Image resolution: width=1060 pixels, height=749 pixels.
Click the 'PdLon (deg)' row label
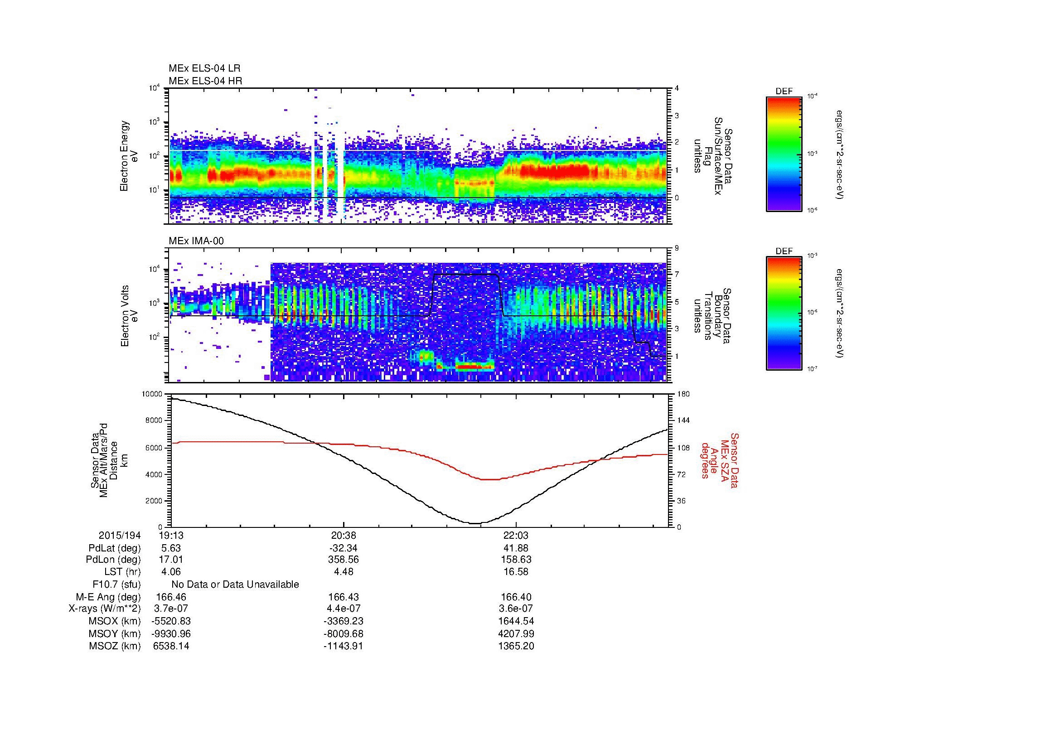(x=114, y=560)
